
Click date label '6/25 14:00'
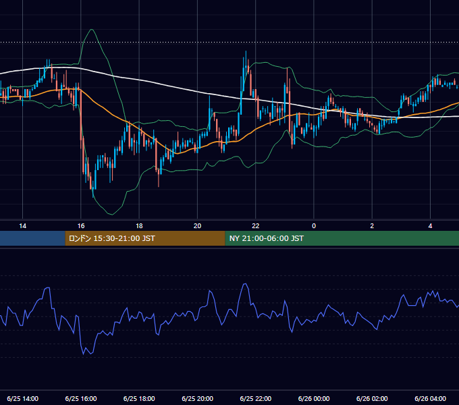click(22, 398)
